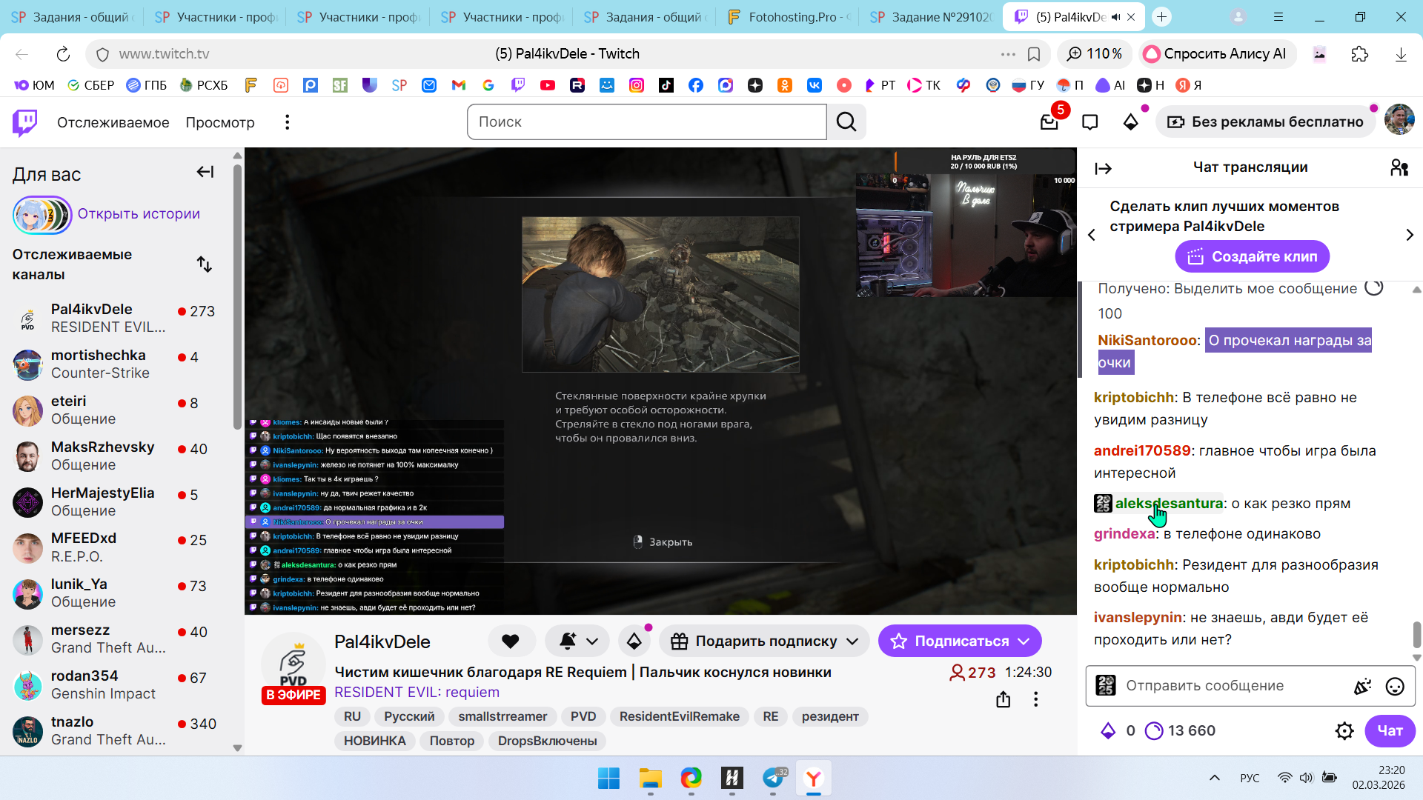Open the Подписаться subscribe dropdown
This screenshot has width=1423, height=800.
tap(1024, 641)
